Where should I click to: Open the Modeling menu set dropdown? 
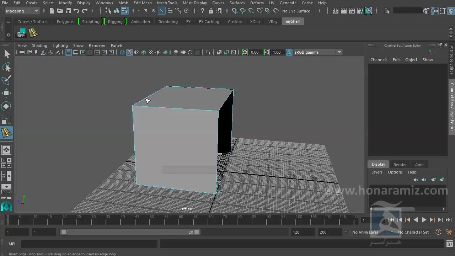point(22,11)
